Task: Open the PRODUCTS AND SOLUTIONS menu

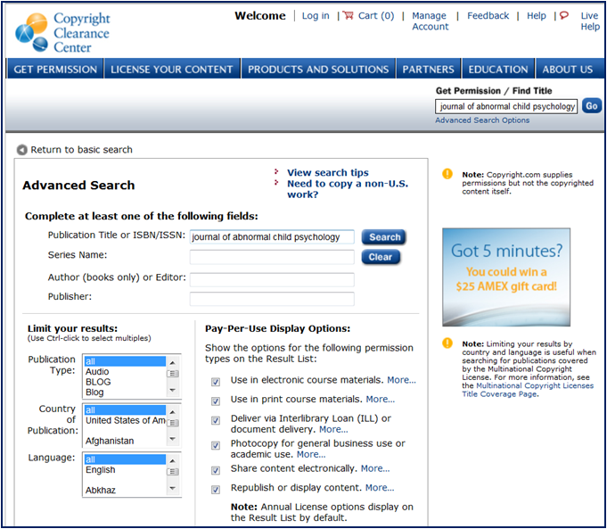Action: coord(318,70)
